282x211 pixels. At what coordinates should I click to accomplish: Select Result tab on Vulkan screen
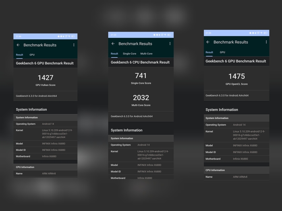click(x=19, y=55)
